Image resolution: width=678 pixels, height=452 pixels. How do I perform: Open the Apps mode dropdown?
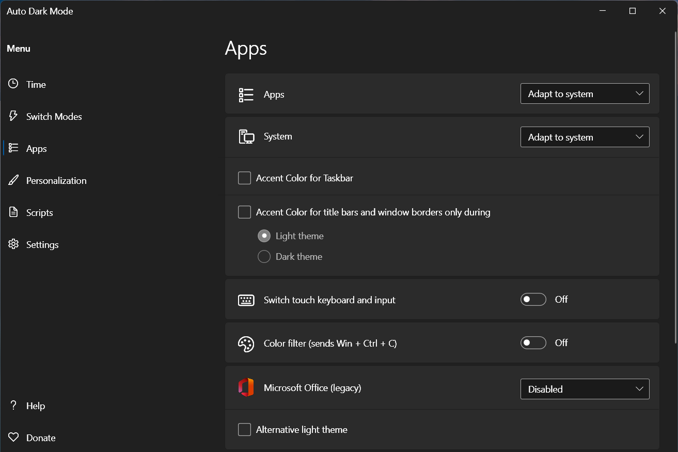point(585,93)
